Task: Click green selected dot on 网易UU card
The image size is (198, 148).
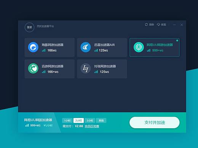Action: tap(177, 41)
